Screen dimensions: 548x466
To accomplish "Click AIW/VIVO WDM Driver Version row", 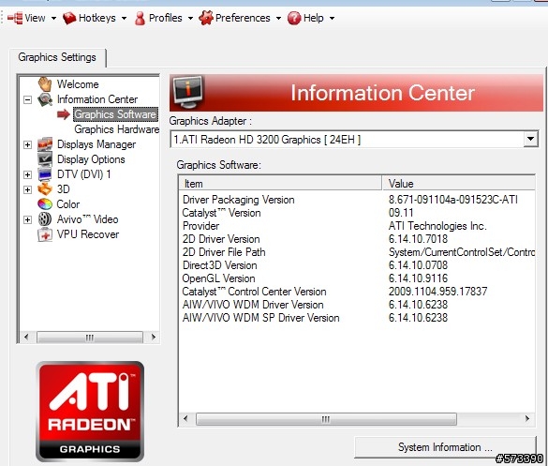I will click(357, 305).
